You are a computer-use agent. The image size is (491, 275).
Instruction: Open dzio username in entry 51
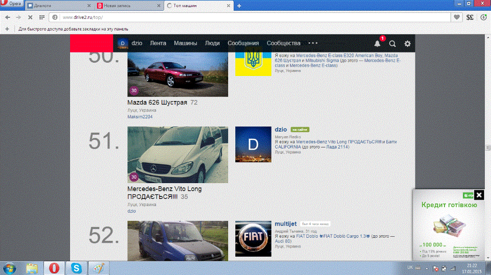(281, 130)
